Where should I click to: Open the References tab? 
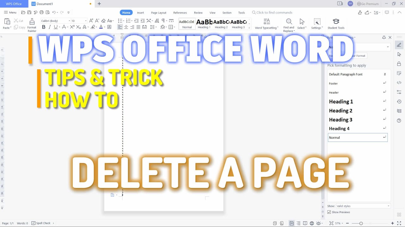pos(180,13)
